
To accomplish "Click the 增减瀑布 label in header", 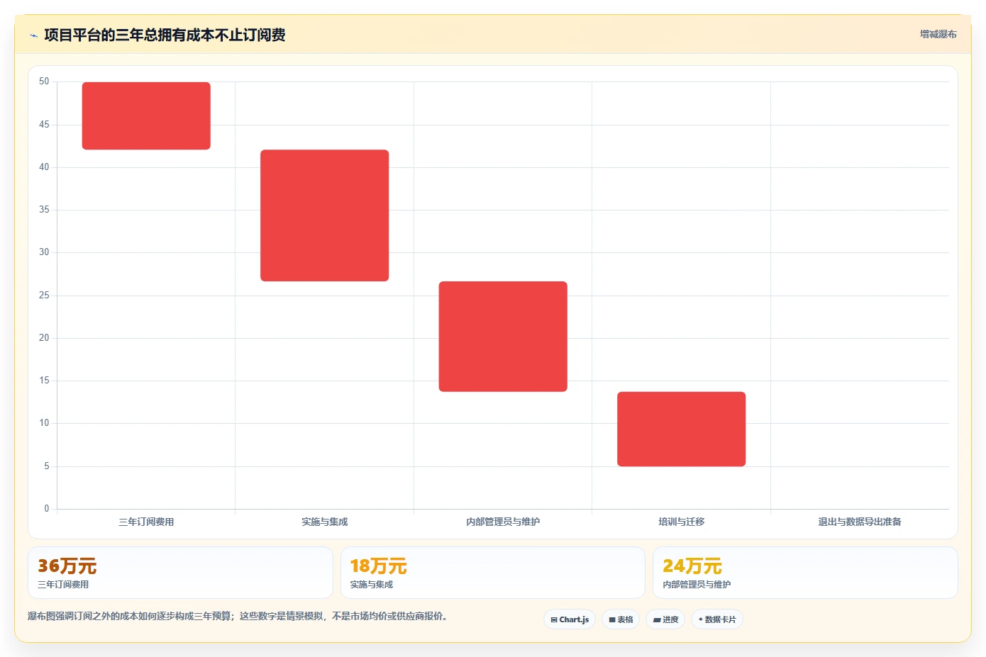I will pyautogui.click(x=938, y=34).
